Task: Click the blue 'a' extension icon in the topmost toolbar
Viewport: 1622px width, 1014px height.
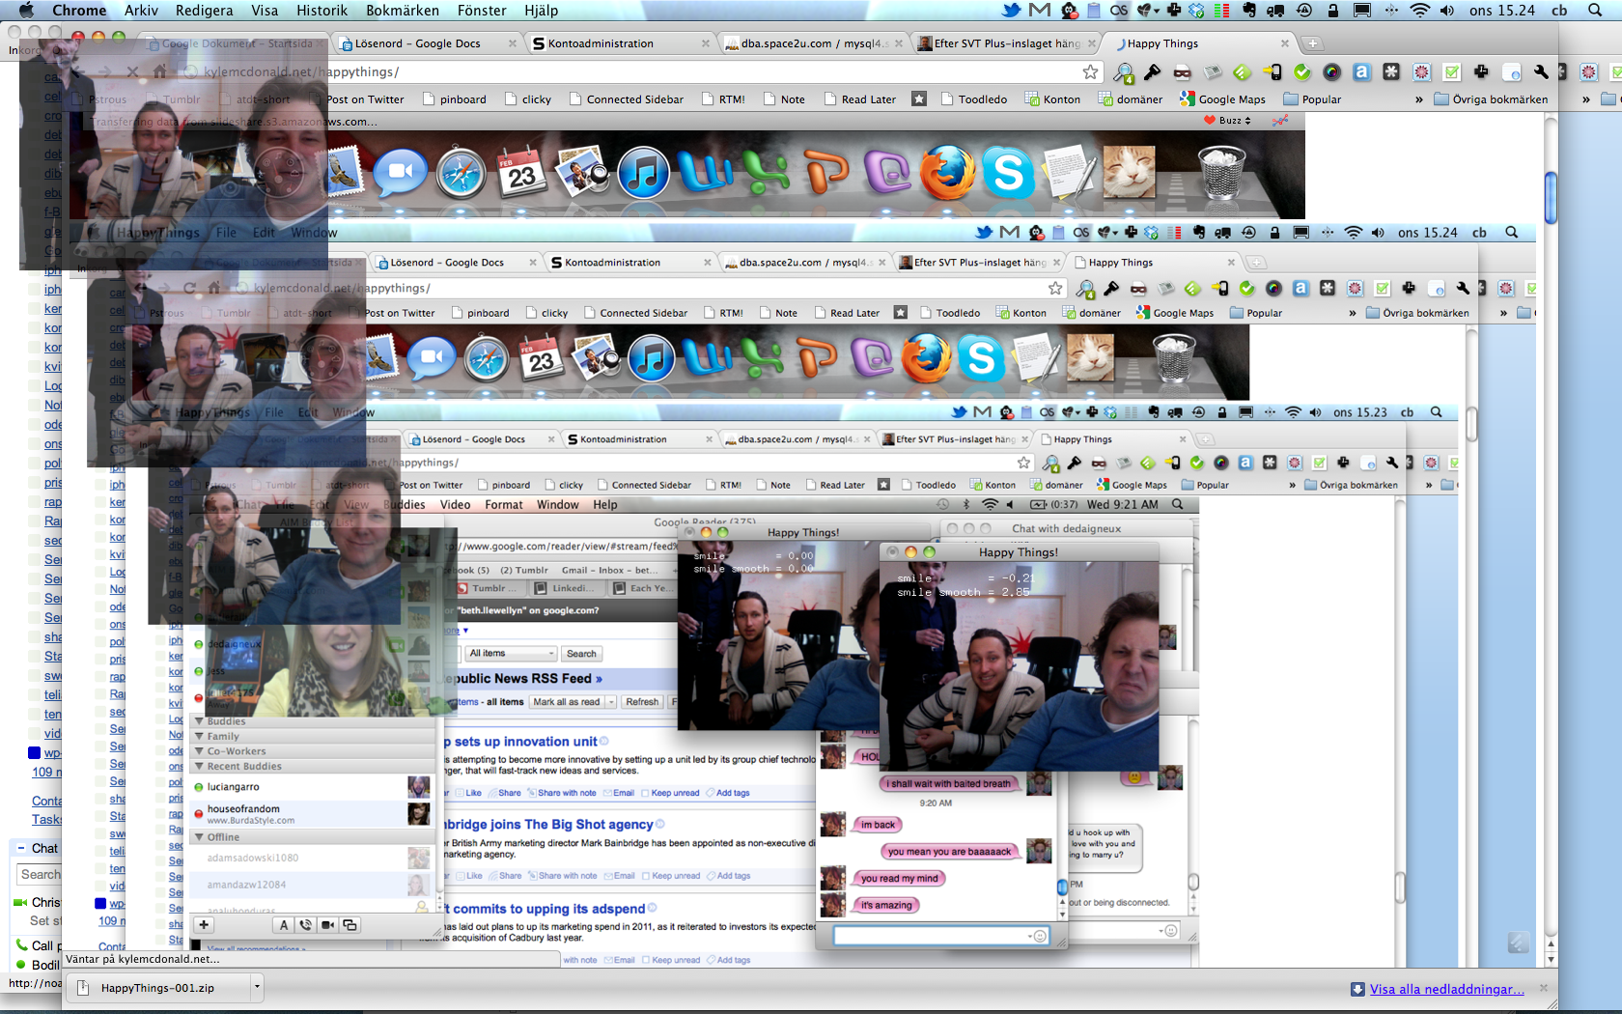Action: click(1361, 72)
